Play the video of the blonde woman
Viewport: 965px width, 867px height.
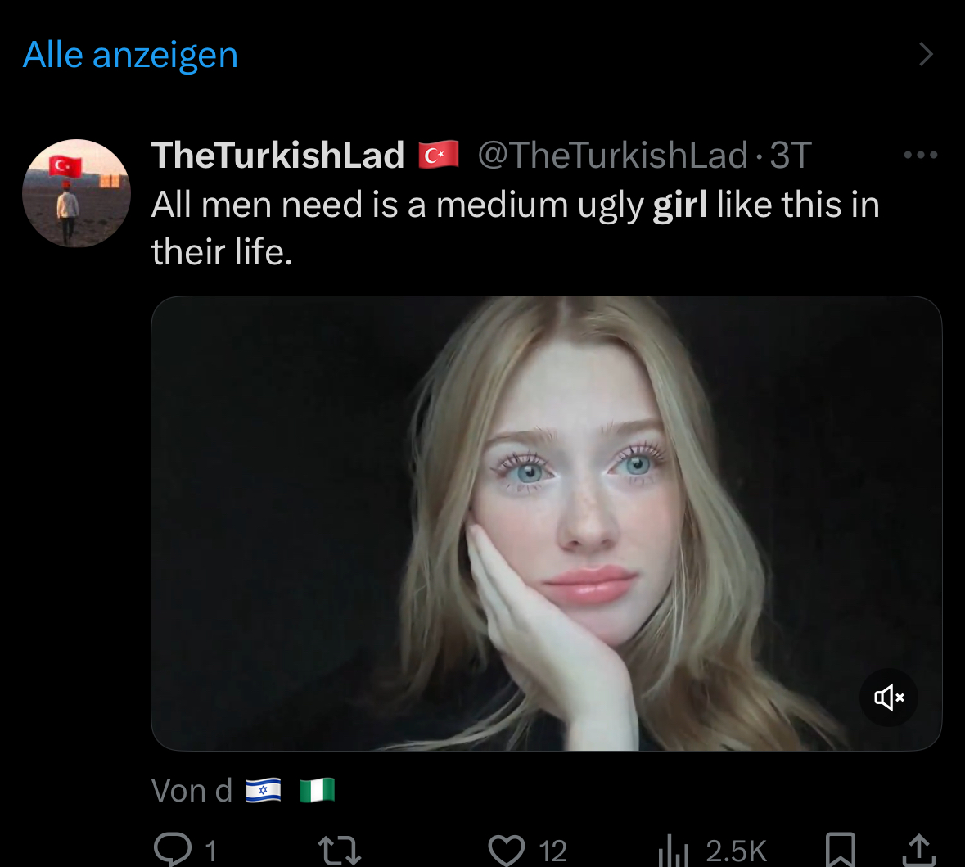pyautogui.click(x=546, y=523)
